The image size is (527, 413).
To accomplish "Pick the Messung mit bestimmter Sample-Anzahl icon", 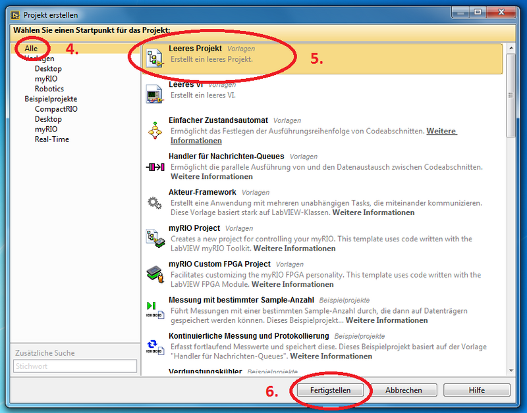I will click(154, 309).
